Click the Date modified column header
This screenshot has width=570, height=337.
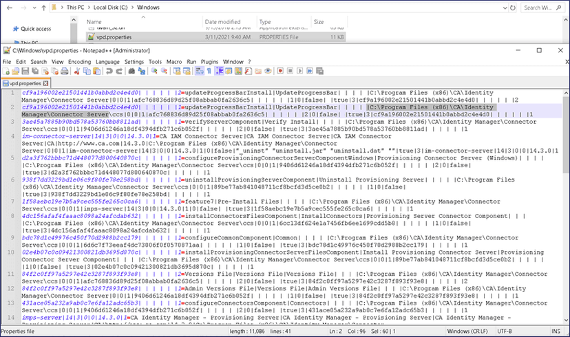click(x=224, y=21)
